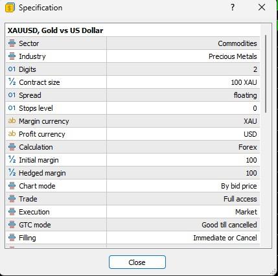Click the Industry row icon

pyautogui.click(x=12, y=56)
